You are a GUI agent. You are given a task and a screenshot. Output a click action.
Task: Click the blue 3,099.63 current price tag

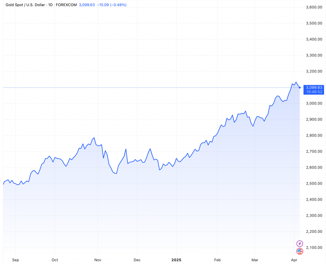314,88
